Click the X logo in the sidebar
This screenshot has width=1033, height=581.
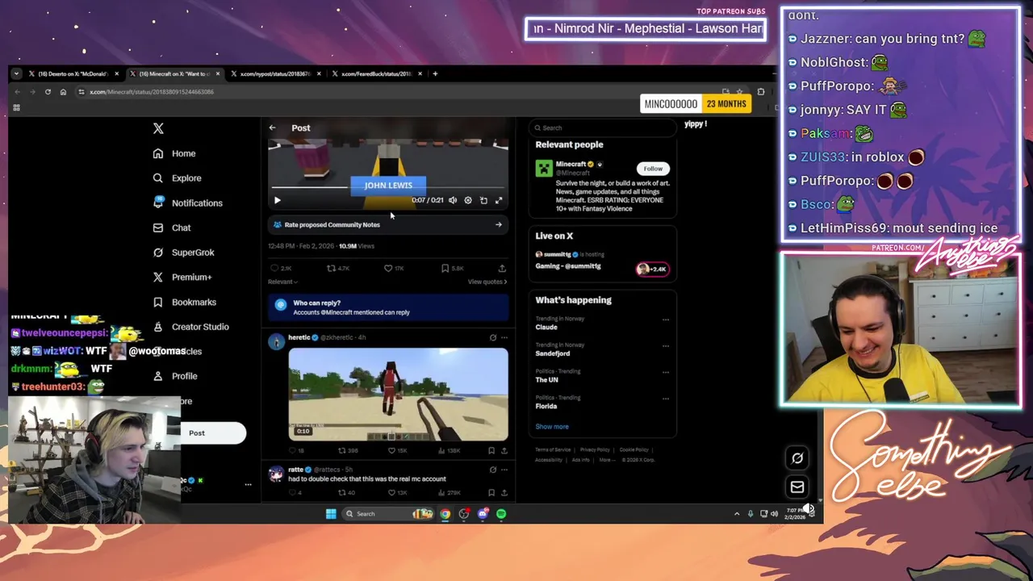(158, 128)
